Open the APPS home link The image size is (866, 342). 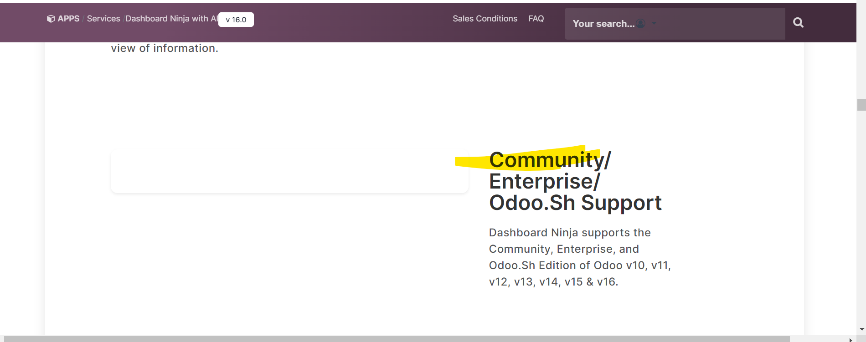pyautogui.click(x=68, y=19)
